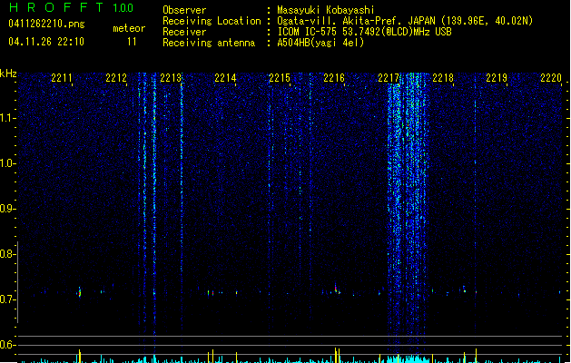This screenshot has width=571, height=363.
Task: Click the Receiving antenna label
Action: tap(209, 43)
